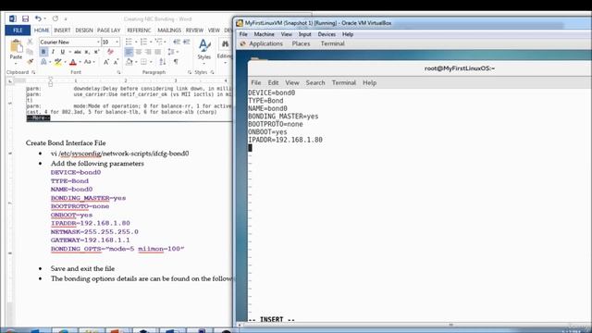Click the red Font Color button
592x333 pixels.
[x=73, y=62]
